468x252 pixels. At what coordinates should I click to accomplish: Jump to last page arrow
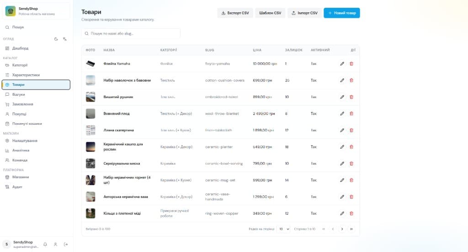pyautogui.click(x=351, y=229)
